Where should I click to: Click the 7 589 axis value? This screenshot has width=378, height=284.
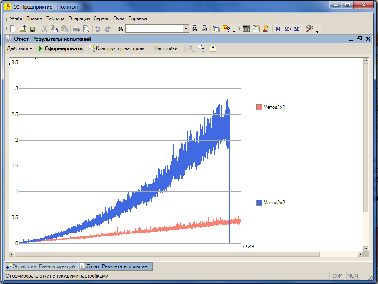pos(248,247)
